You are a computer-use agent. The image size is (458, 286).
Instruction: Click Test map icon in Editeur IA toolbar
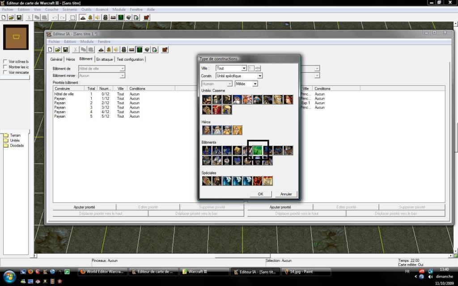point(165,50)
